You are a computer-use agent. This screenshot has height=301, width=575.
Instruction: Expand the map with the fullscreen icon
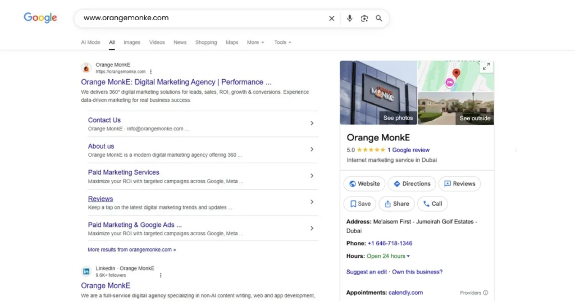[x=486, y=66]
